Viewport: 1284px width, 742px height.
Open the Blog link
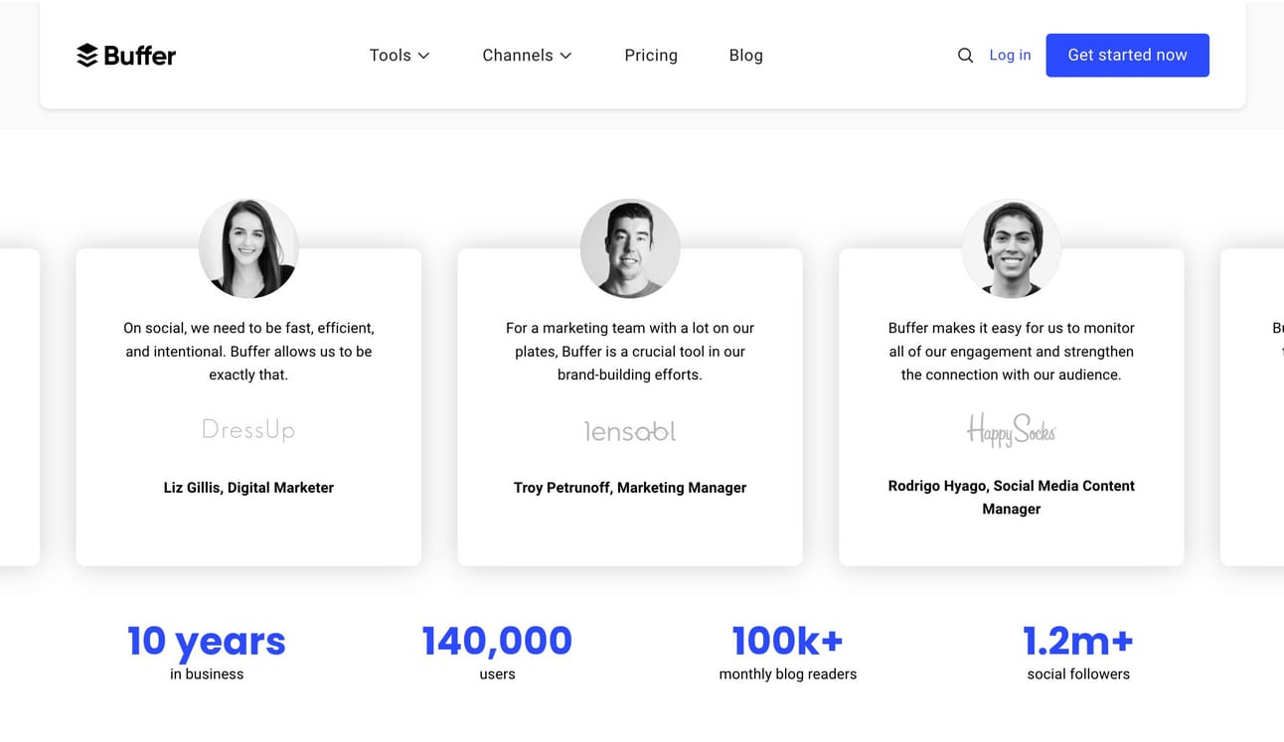pos(746,56)
